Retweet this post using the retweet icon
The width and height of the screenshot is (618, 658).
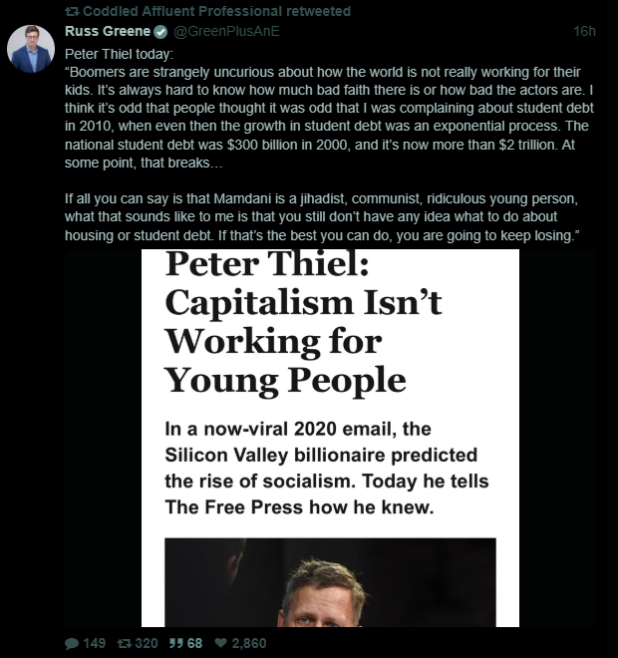124,643
